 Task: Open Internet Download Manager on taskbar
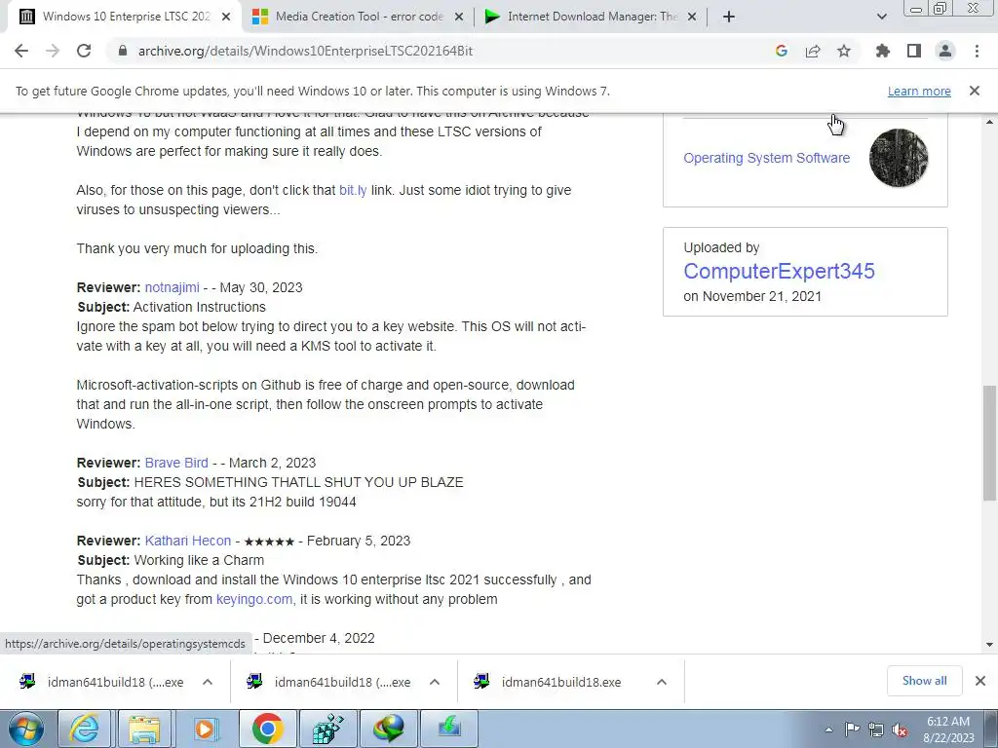point(389,729)
